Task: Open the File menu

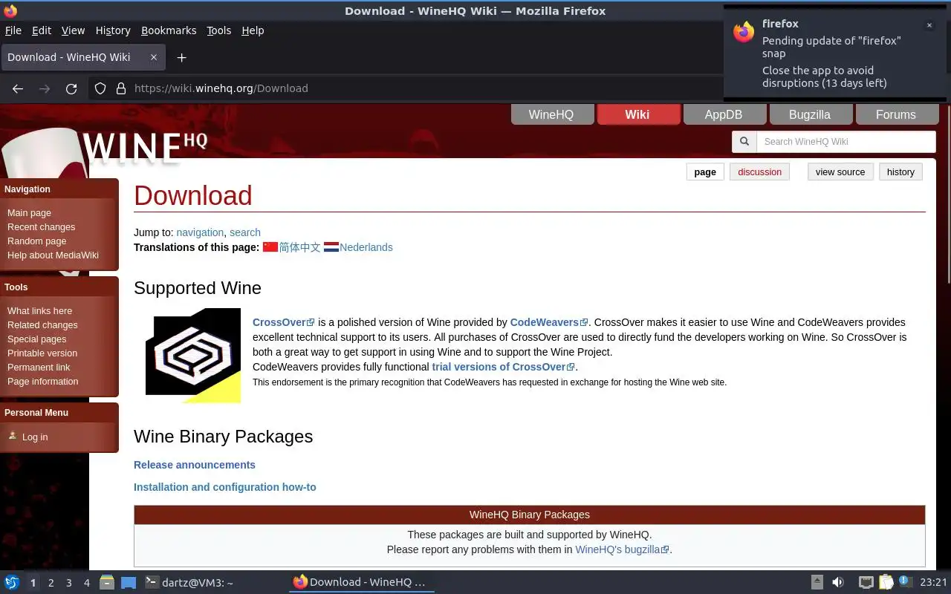Action: [x=13, y=30]
